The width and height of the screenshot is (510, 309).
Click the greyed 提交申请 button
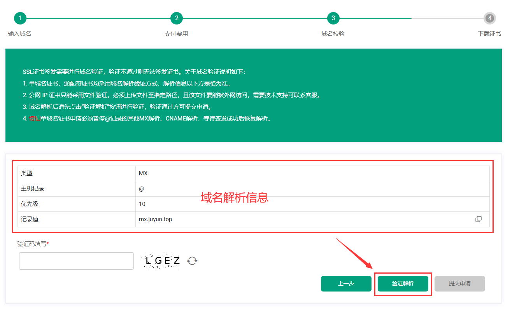460,284
